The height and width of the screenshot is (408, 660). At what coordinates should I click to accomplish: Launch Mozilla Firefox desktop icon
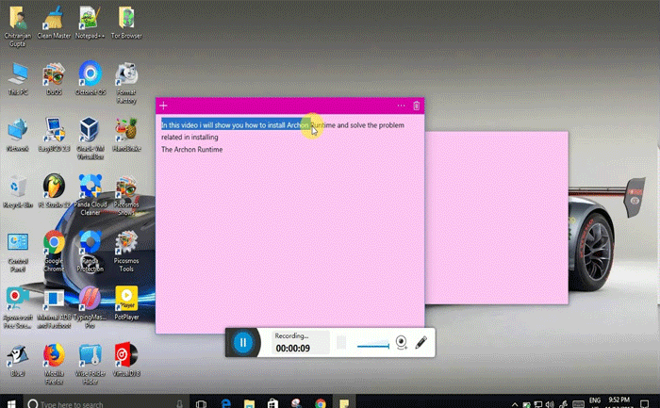click(x=54, y=365)
